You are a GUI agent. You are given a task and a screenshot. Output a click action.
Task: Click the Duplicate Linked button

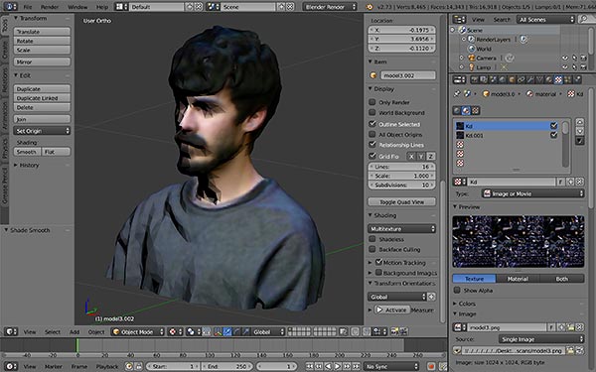click(x=42, y=98)
